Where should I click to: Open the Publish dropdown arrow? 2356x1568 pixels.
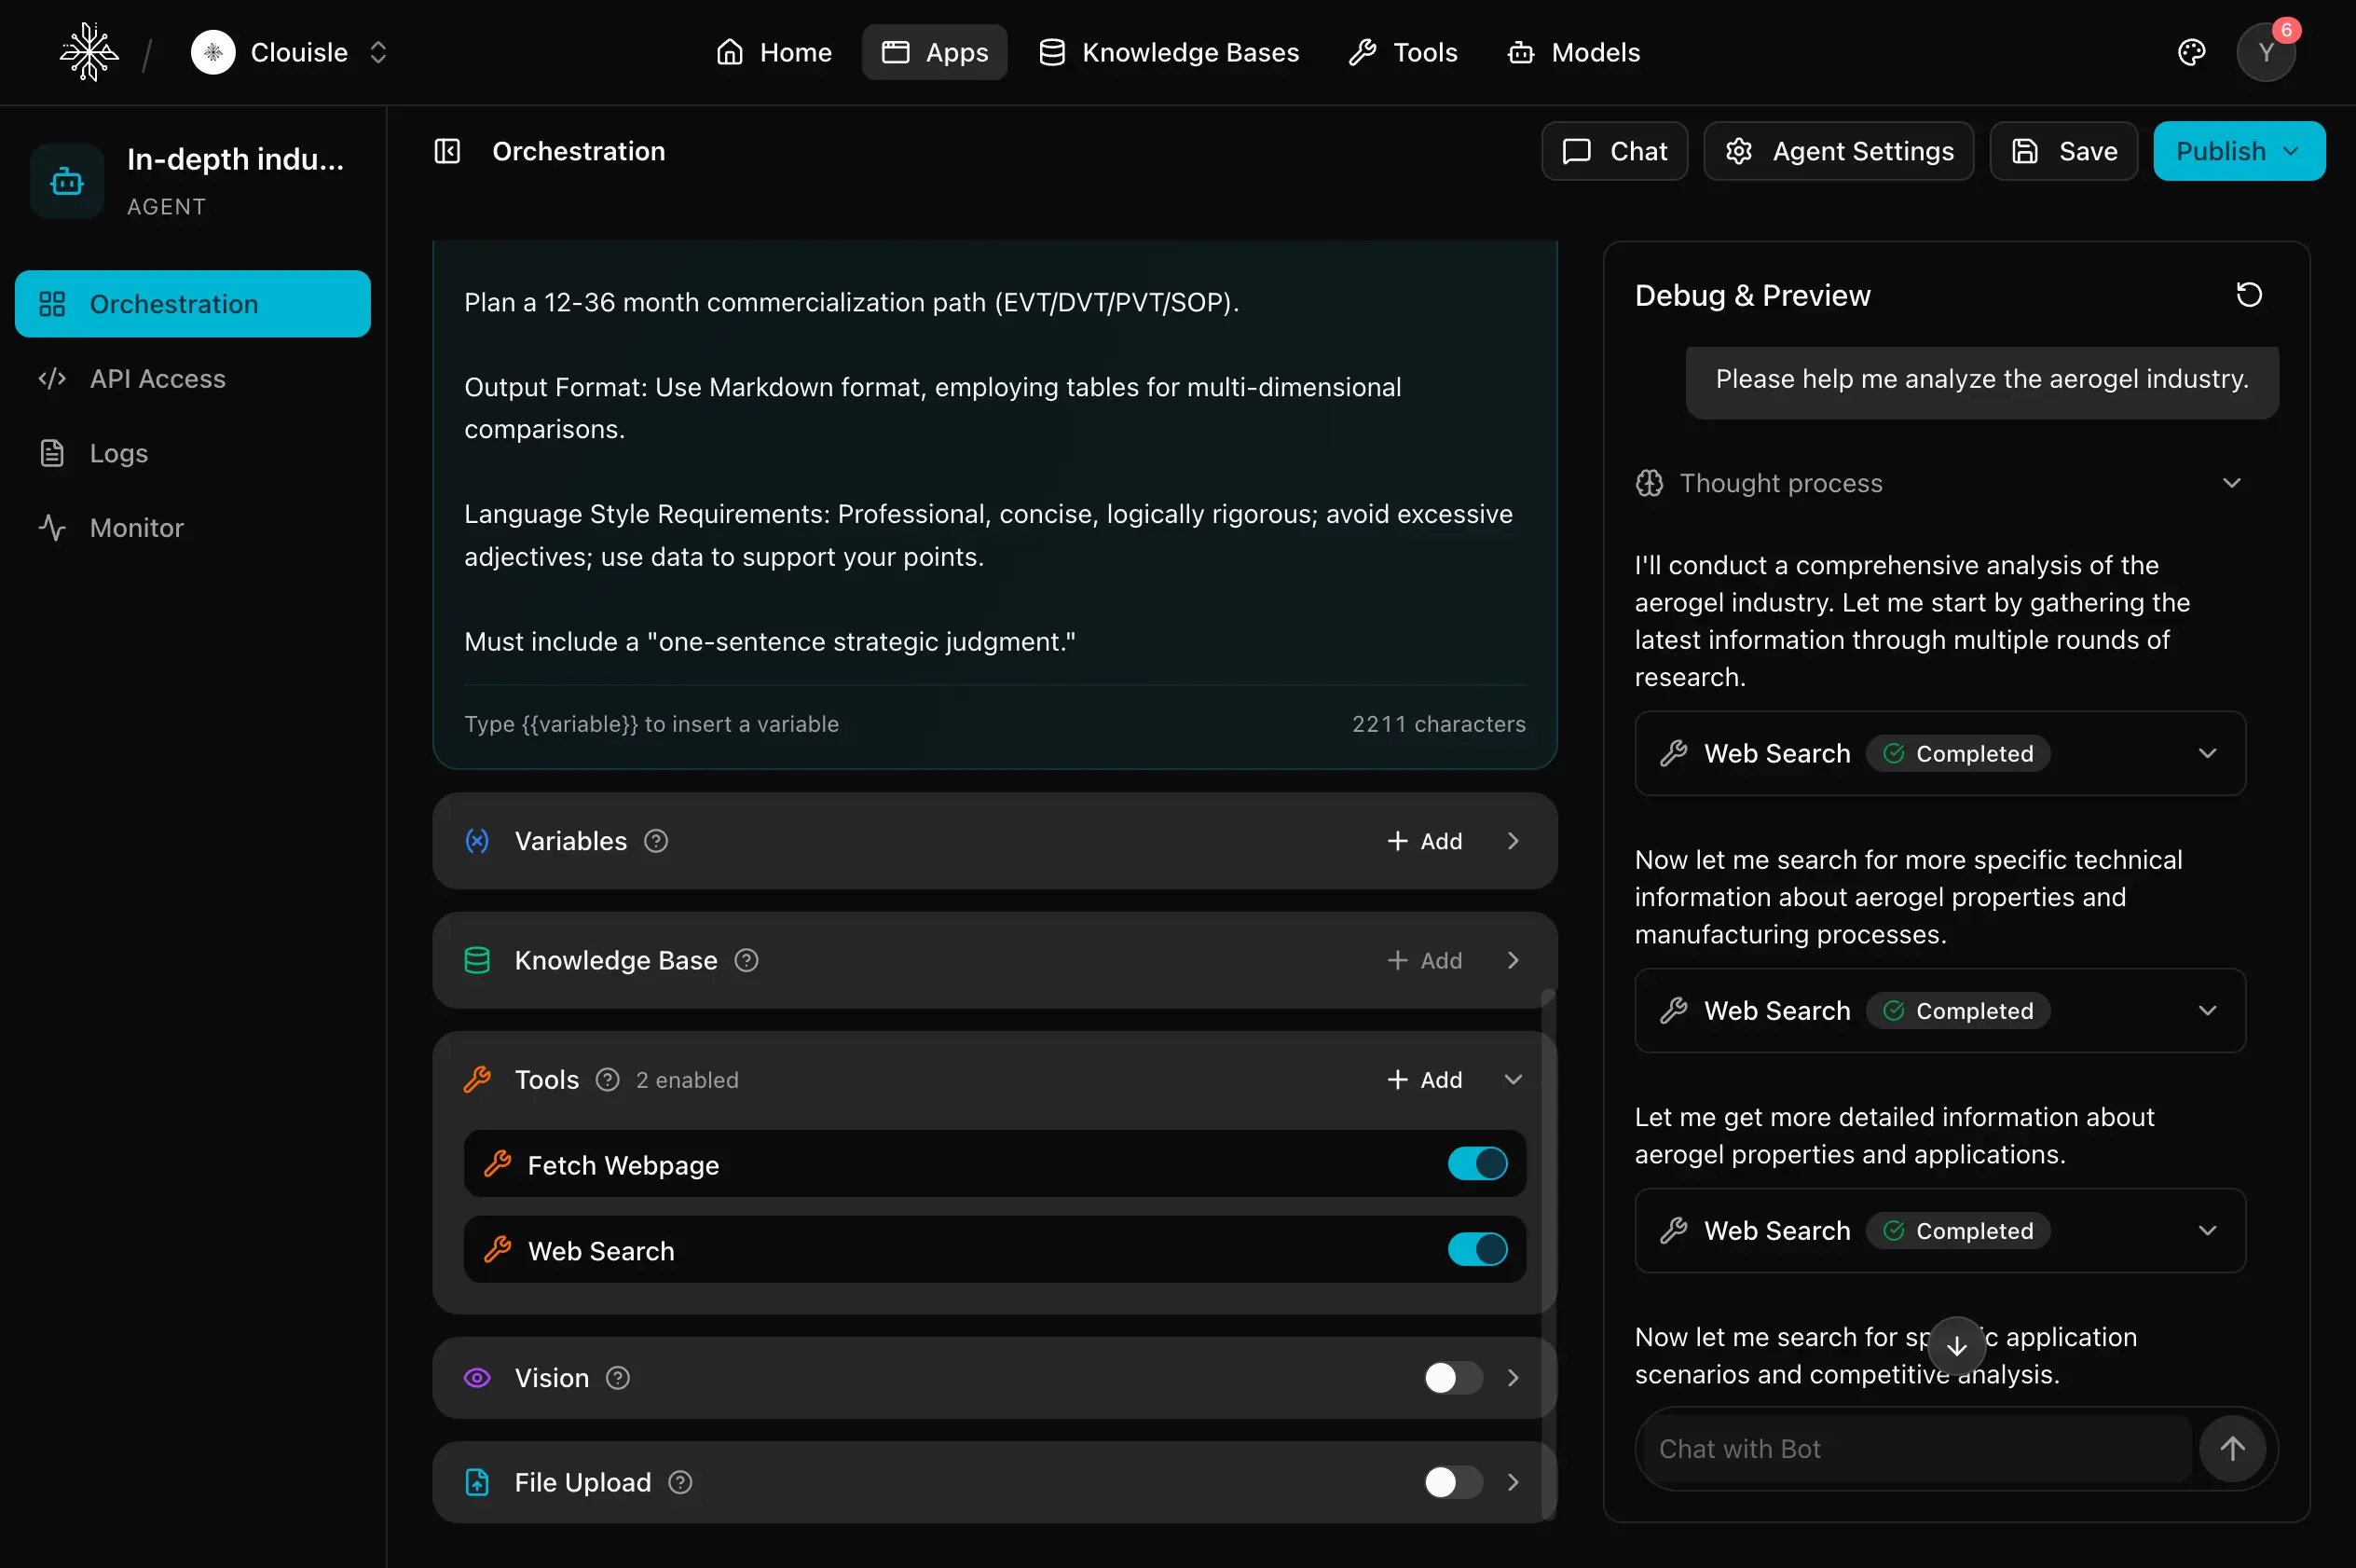(x=2291, y=151)
